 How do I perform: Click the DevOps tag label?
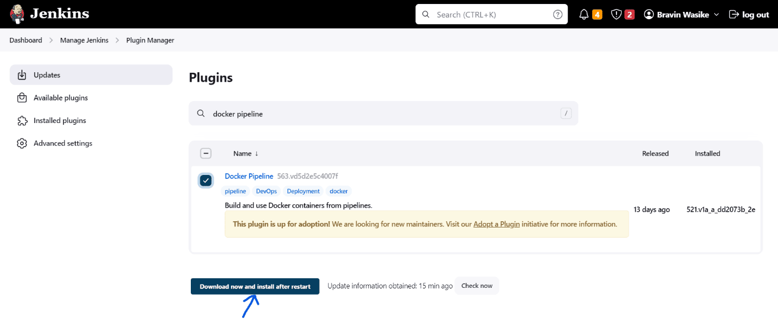tap(266, 191)
